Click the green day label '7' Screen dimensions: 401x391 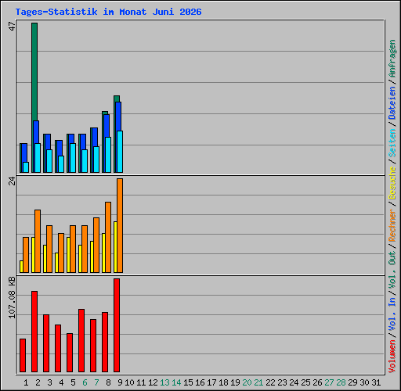click(x=96, y=382)
